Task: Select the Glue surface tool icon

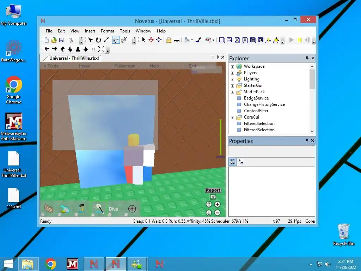Action: (230, 40)
